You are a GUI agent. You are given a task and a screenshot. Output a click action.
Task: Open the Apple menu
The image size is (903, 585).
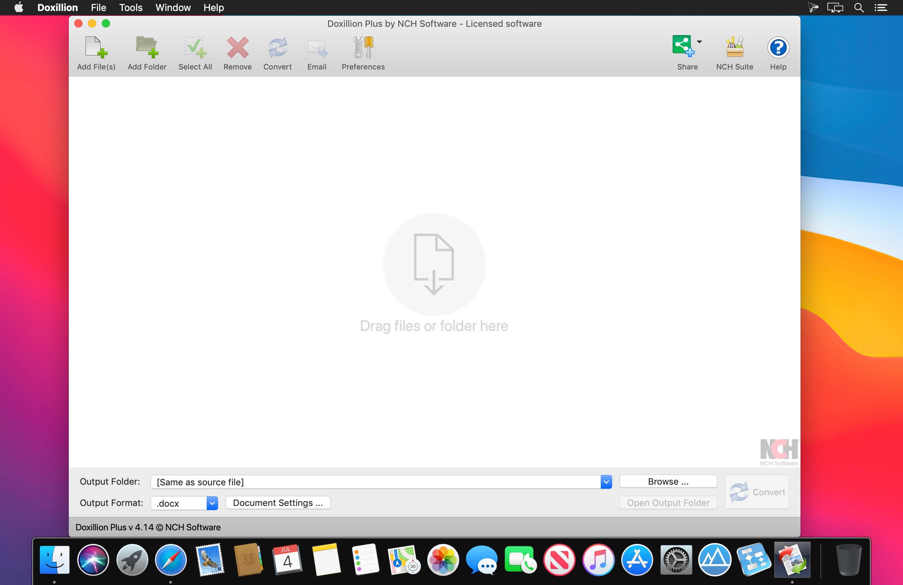pyautogui.click(x=19, y=8)
